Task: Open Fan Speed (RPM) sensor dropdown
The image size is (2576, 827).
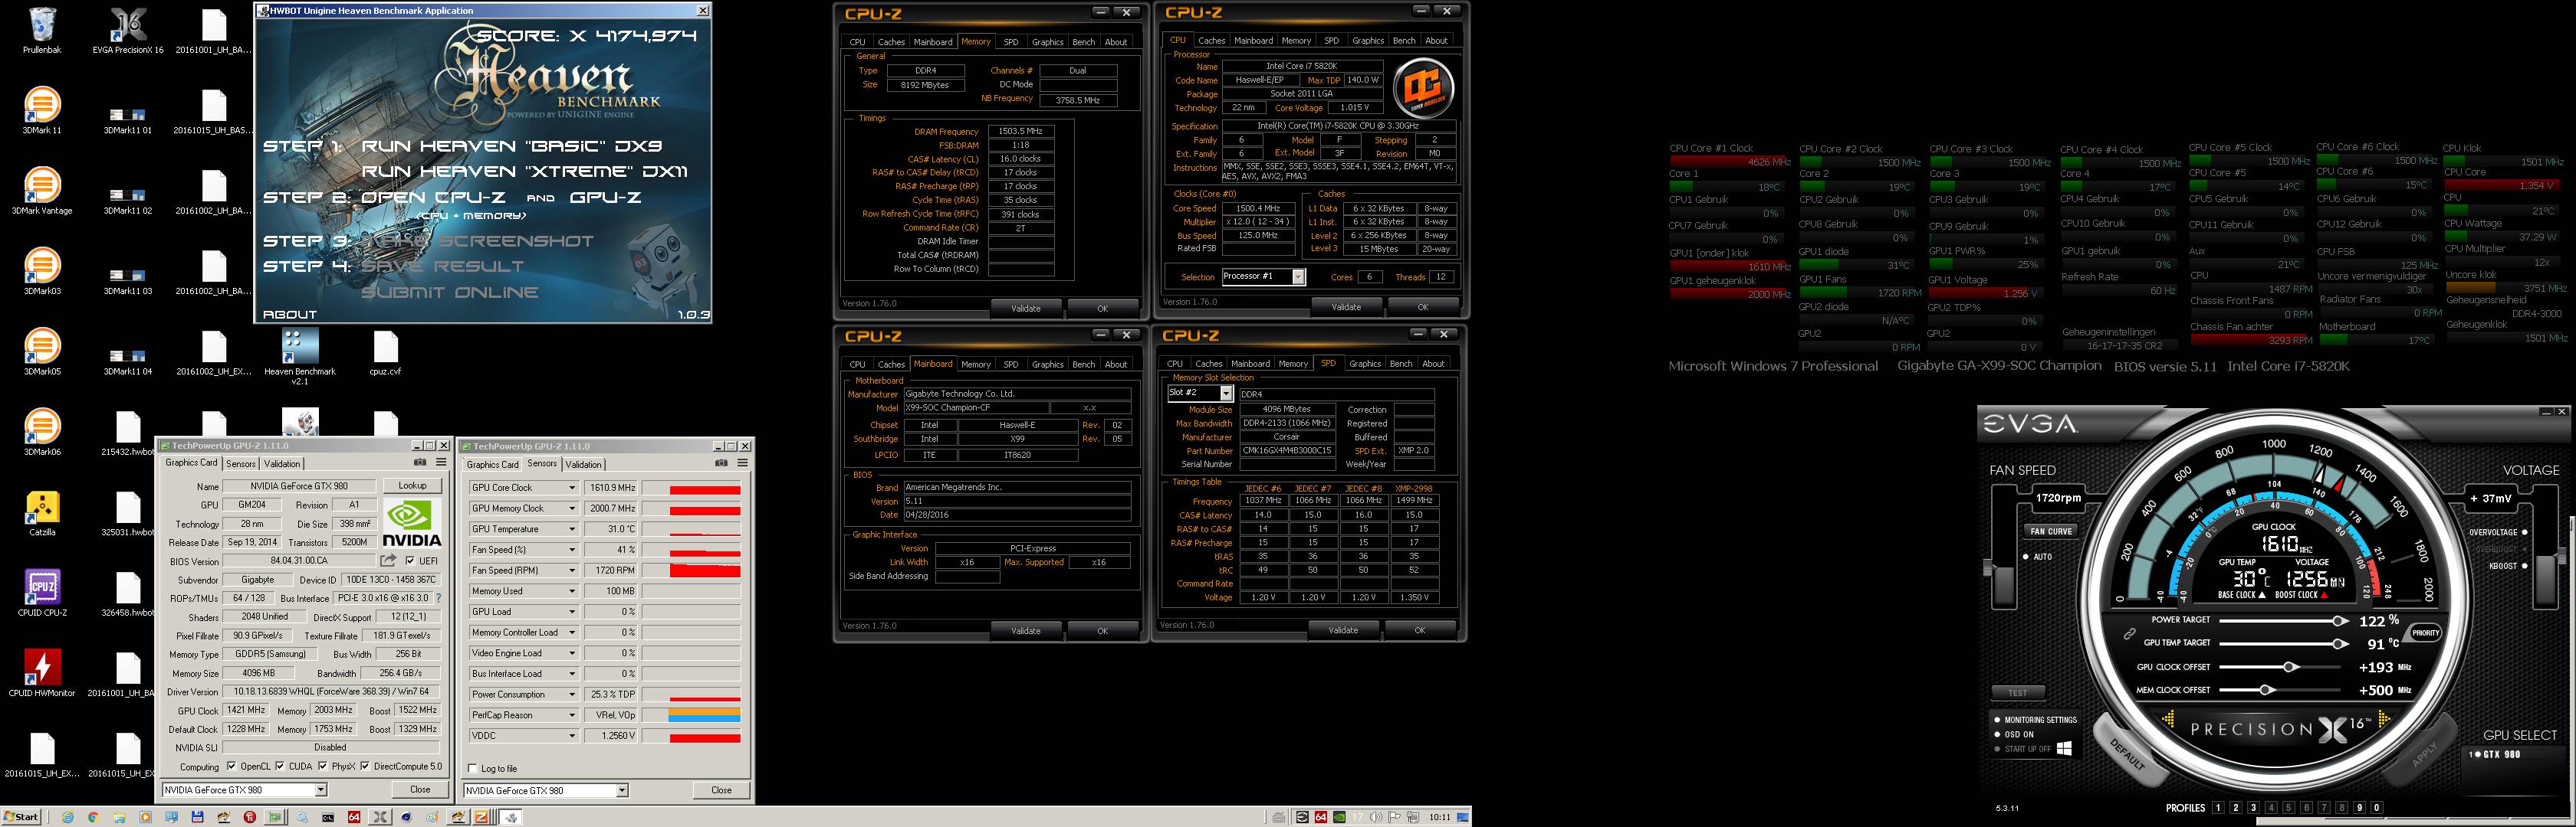Action: point(572,570)
